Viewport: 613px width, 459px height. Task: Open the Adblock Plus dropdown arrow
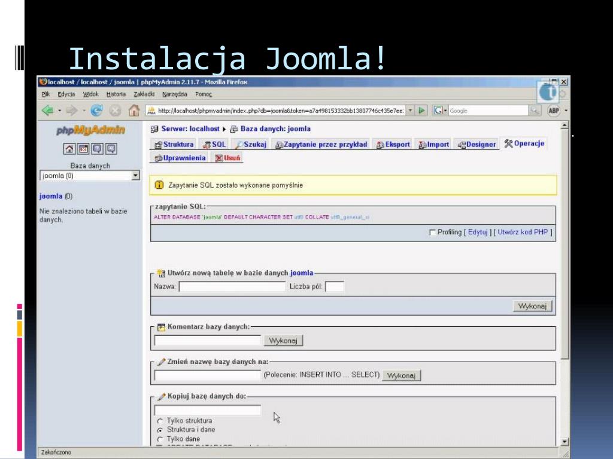tap(566, 111)
